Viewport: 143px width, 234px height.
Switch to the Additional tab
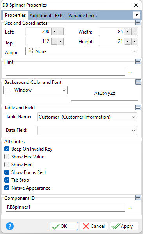pos(40,16)
